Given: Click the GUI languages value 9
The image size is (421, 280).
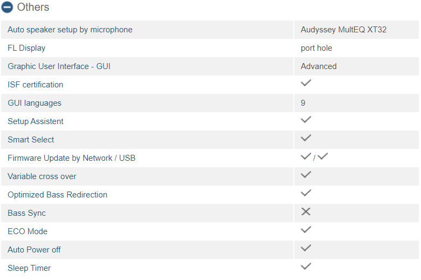Looking at the screenshot, I should [303, 103].
